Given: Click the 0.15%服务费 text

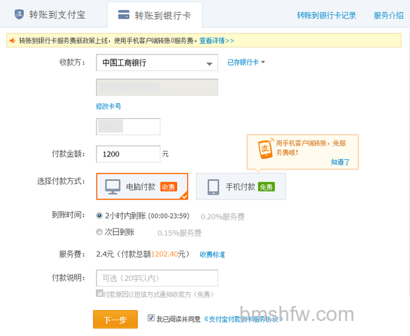Looking at the screenshot, I should (x=179, y=233).
